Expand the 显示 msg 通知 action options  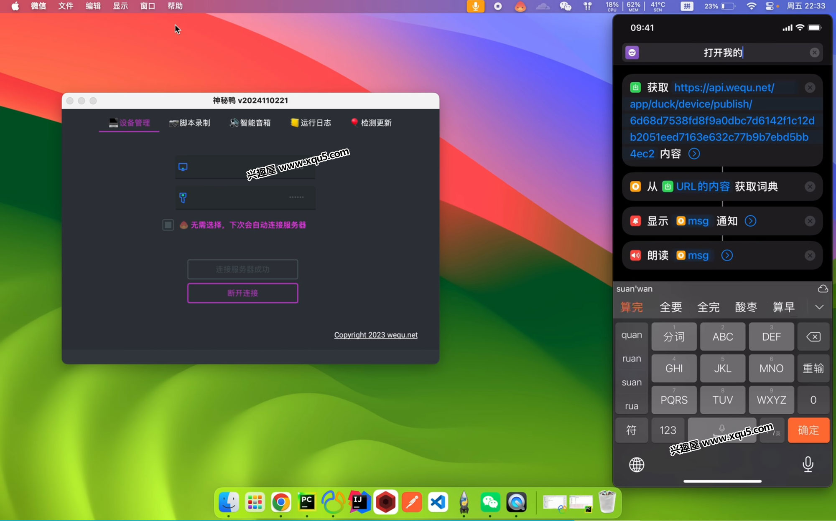751,221
